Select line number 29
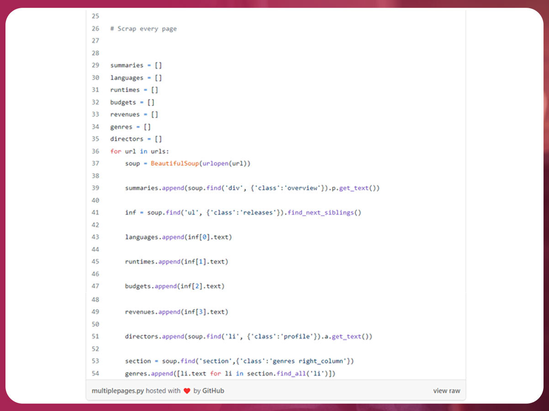Viewport: 549px width, 411px height. [x=95, y=65]
